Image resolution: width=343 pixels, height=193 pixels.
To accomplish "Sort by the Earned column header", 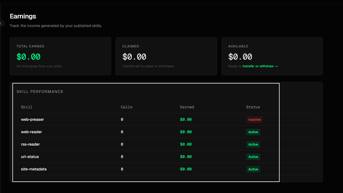I will coord(187,107).
